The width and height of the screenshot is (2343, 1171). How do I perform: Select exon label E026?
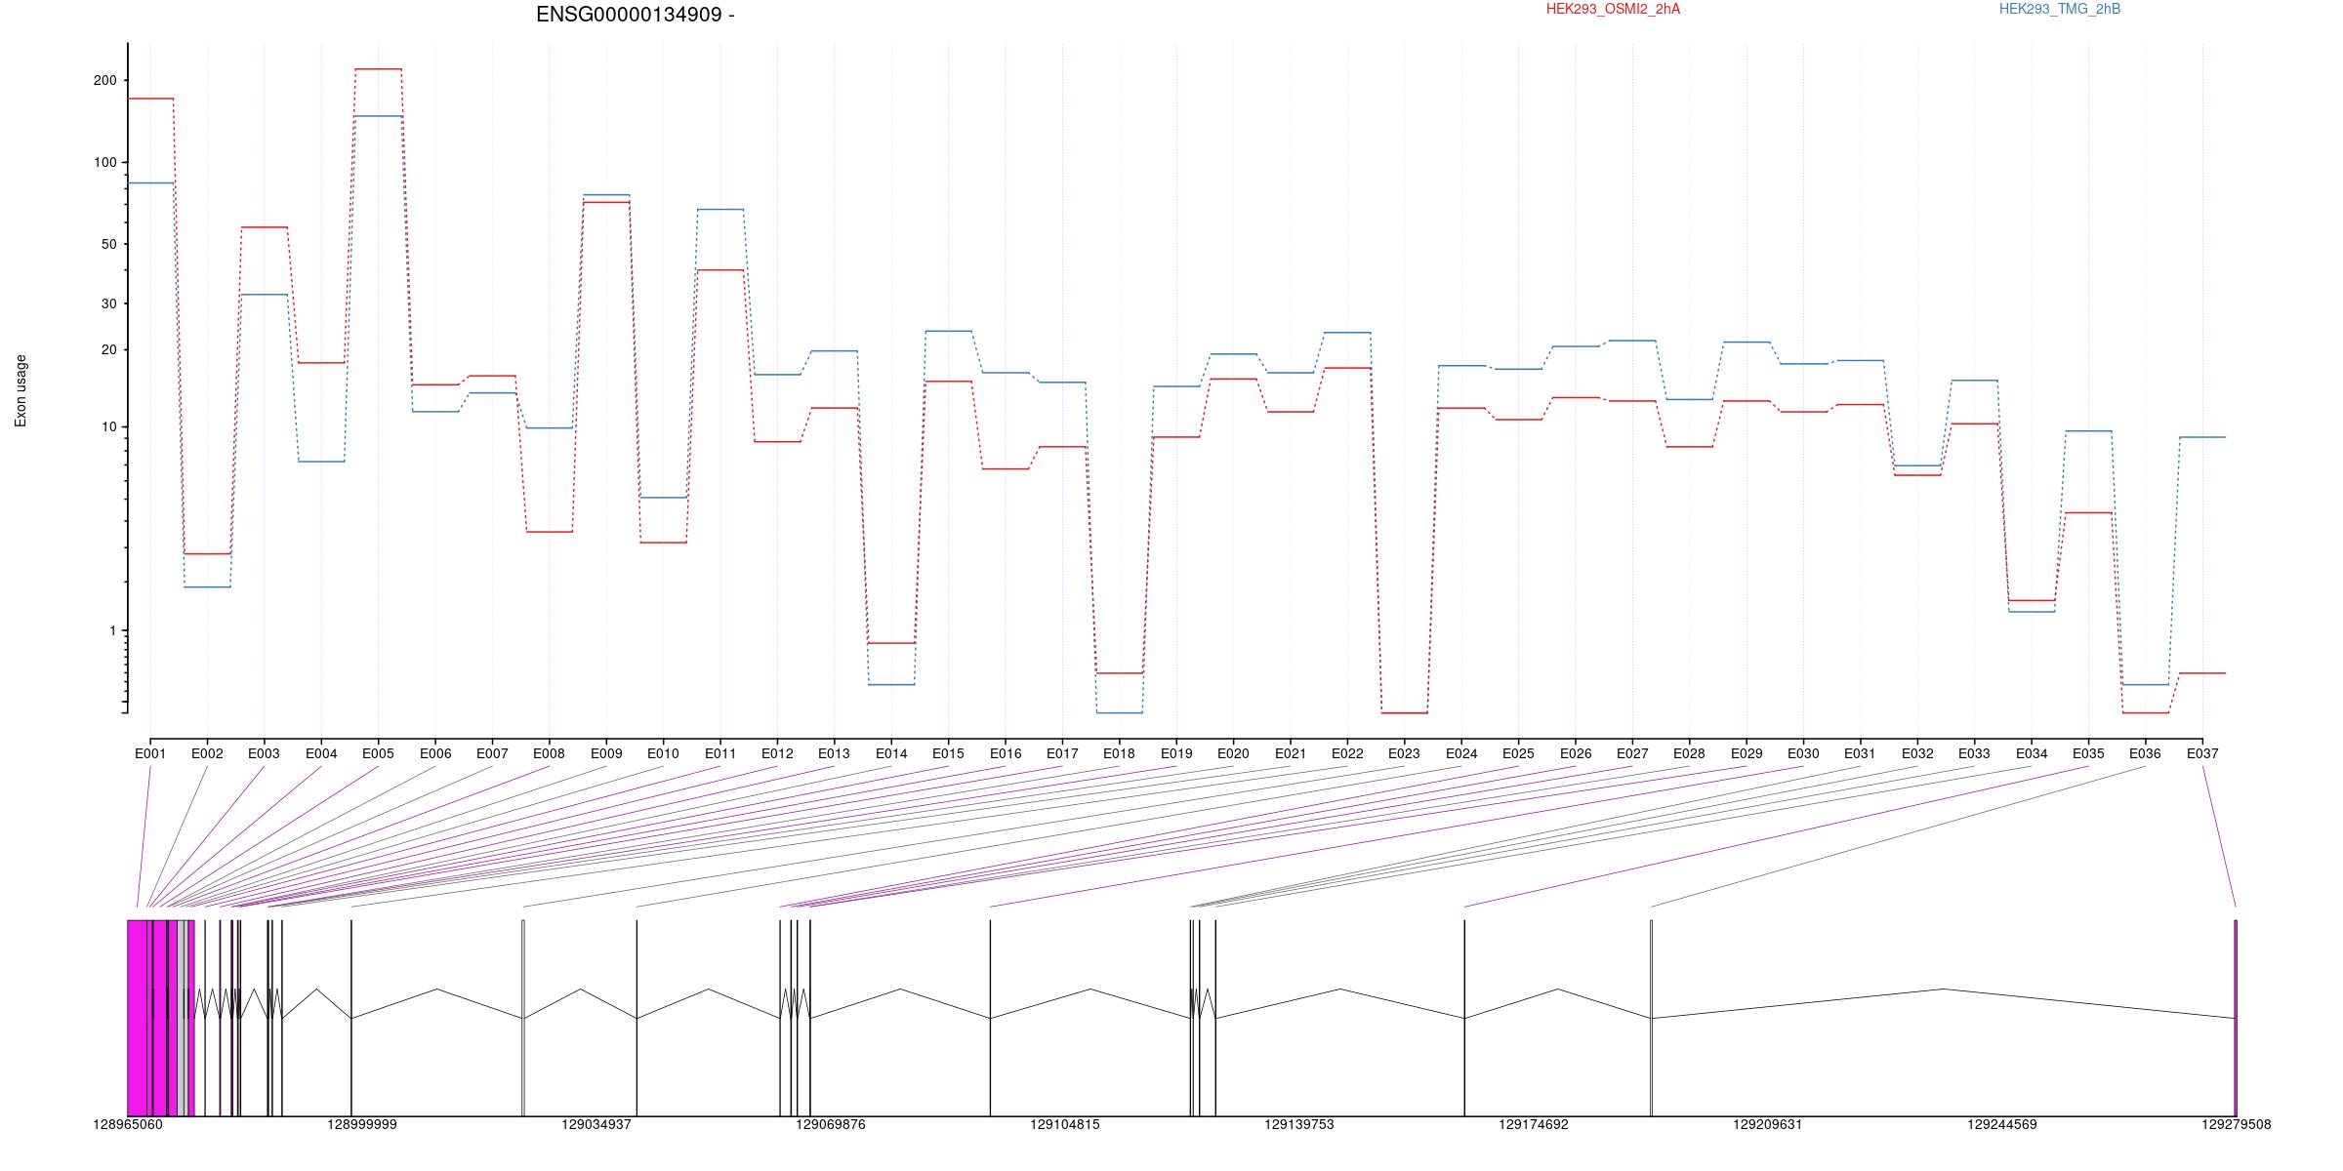[x=1576, y=753]
